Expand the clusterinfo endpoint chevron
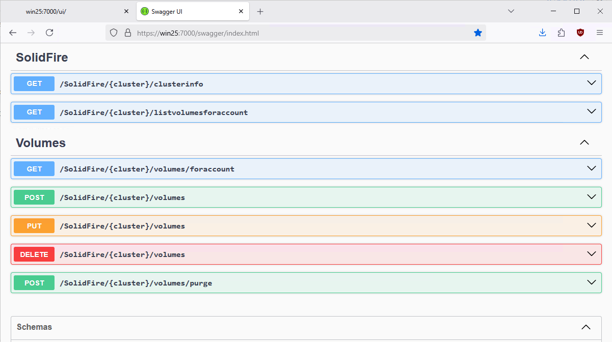 (591, 83)
